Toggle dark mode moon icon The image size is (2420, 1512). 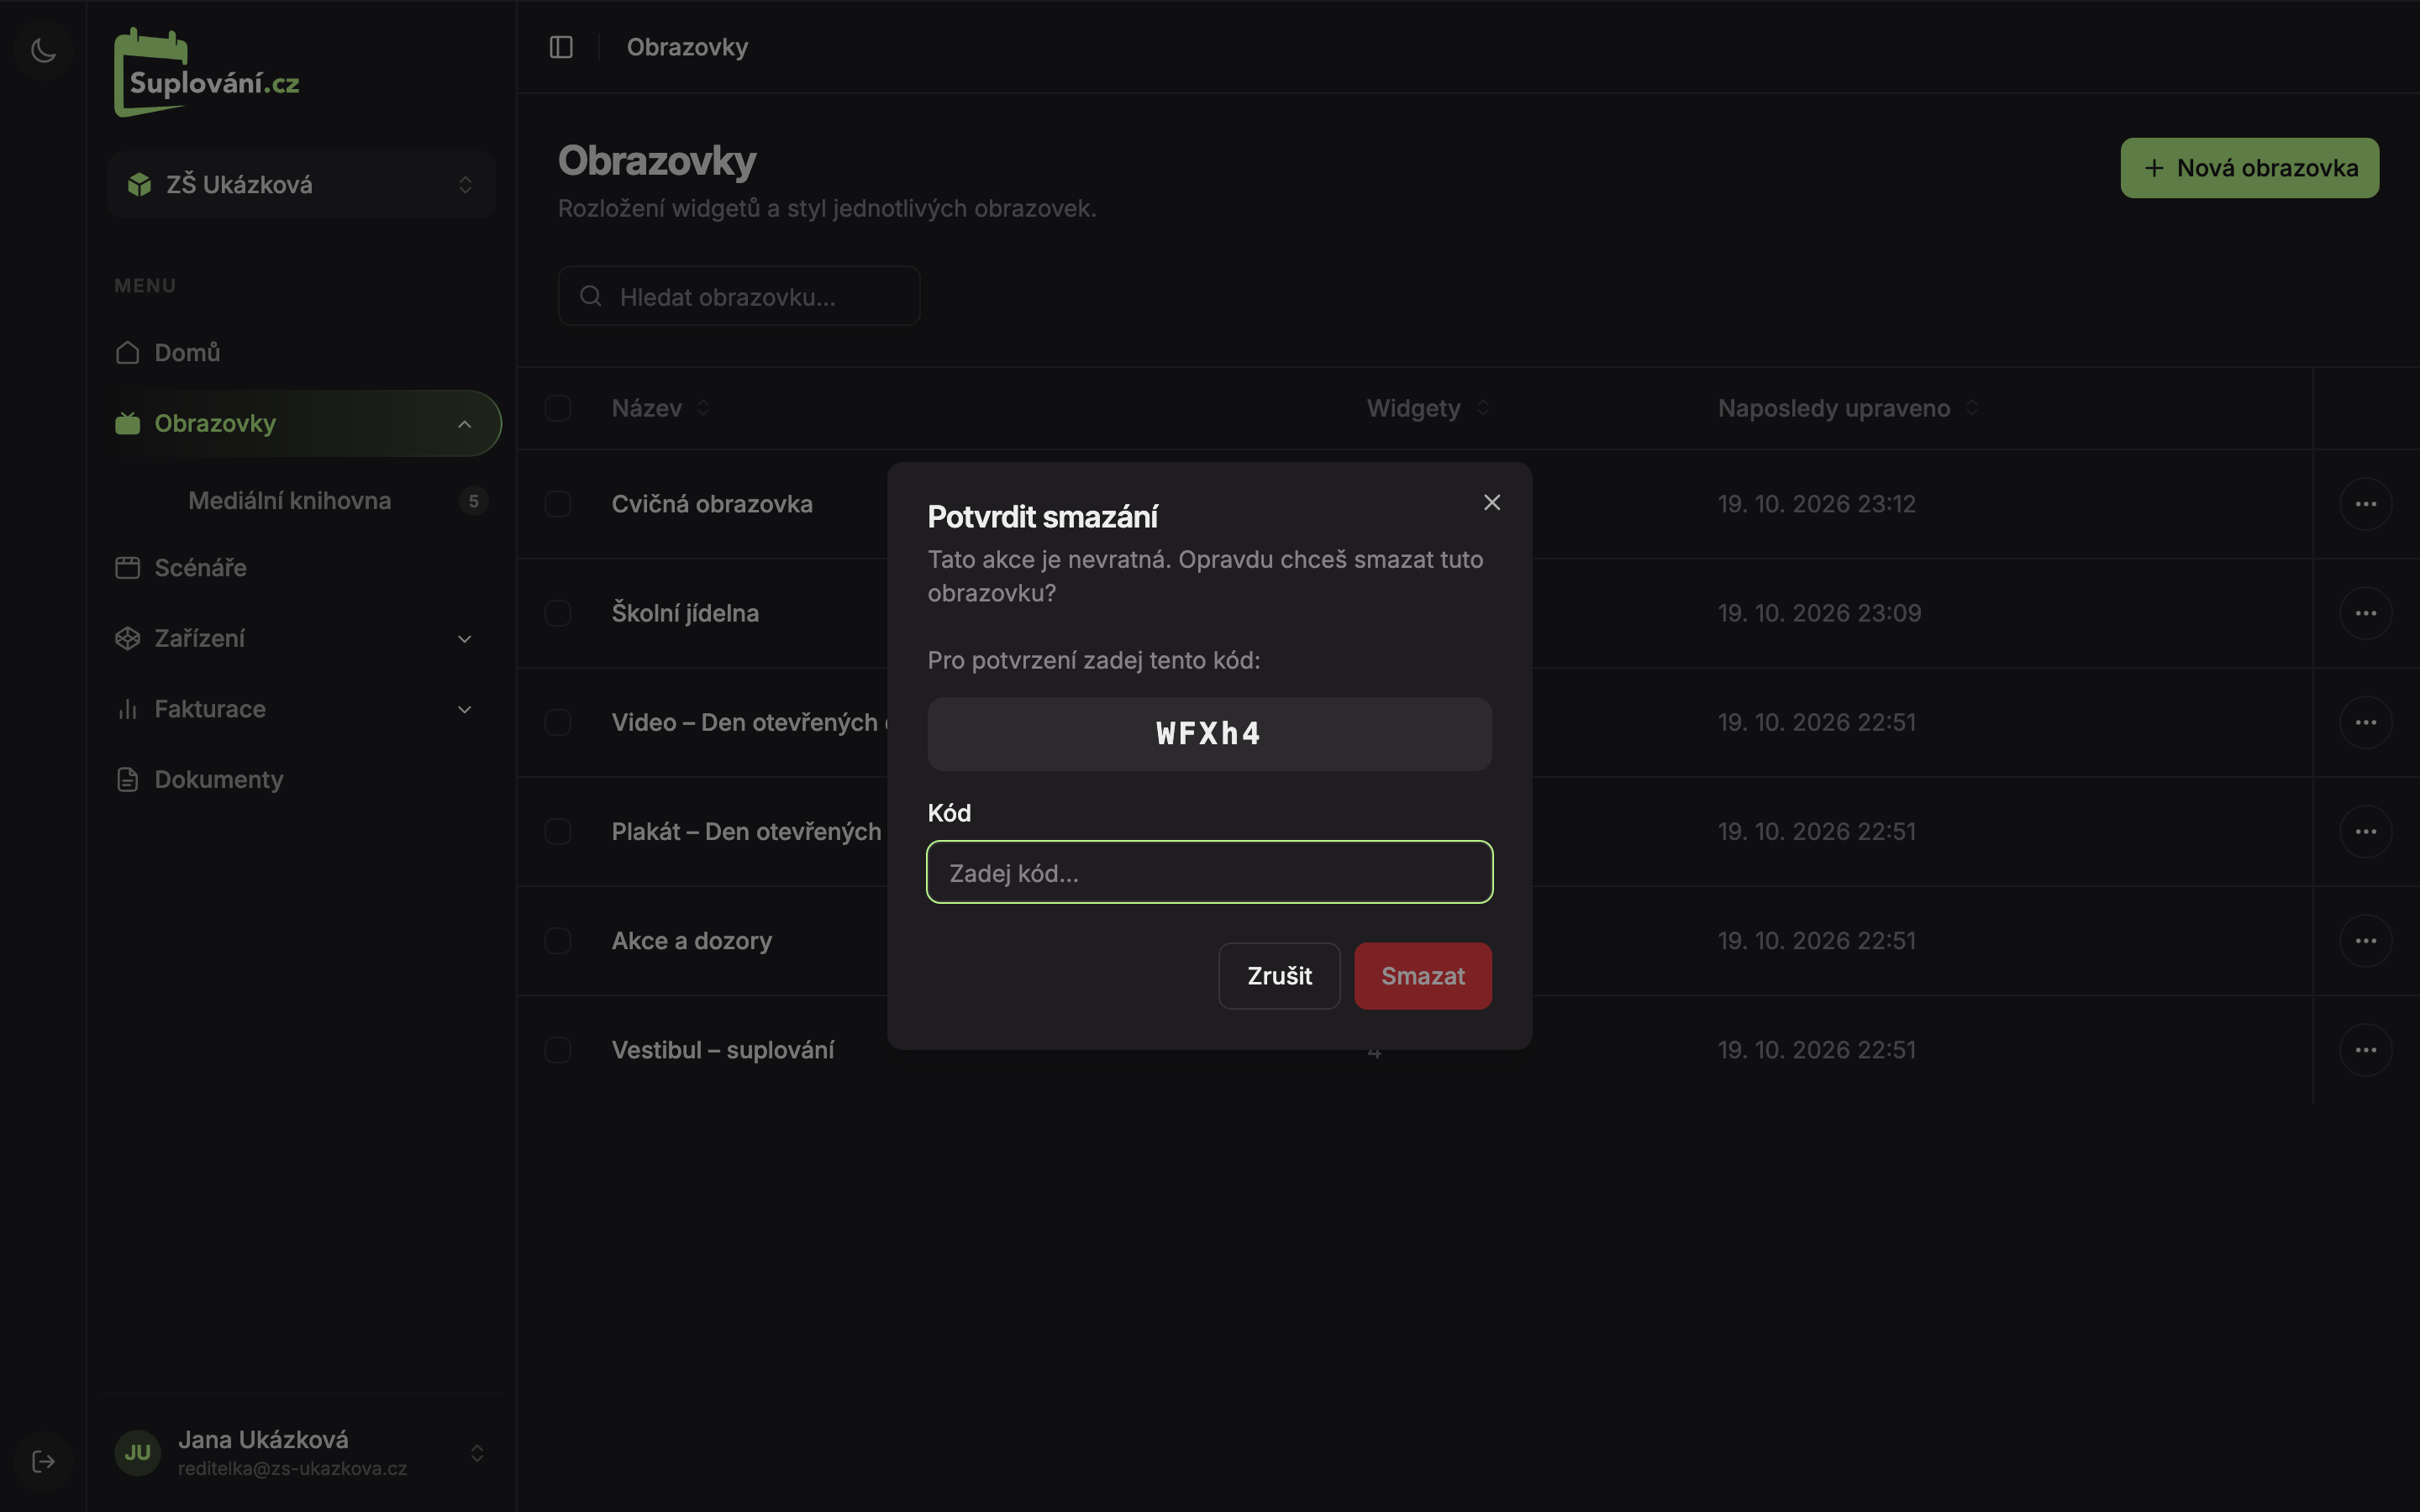(x=43, y=49)
